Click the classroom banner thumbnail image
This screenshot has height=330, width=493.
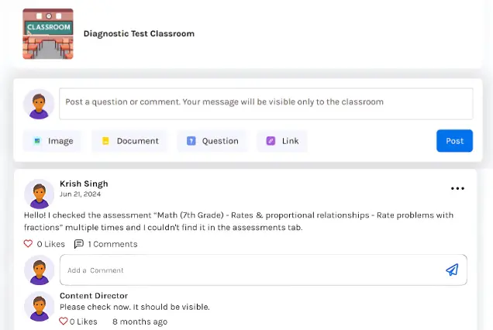pyautogui.click(x=48, y=34)
